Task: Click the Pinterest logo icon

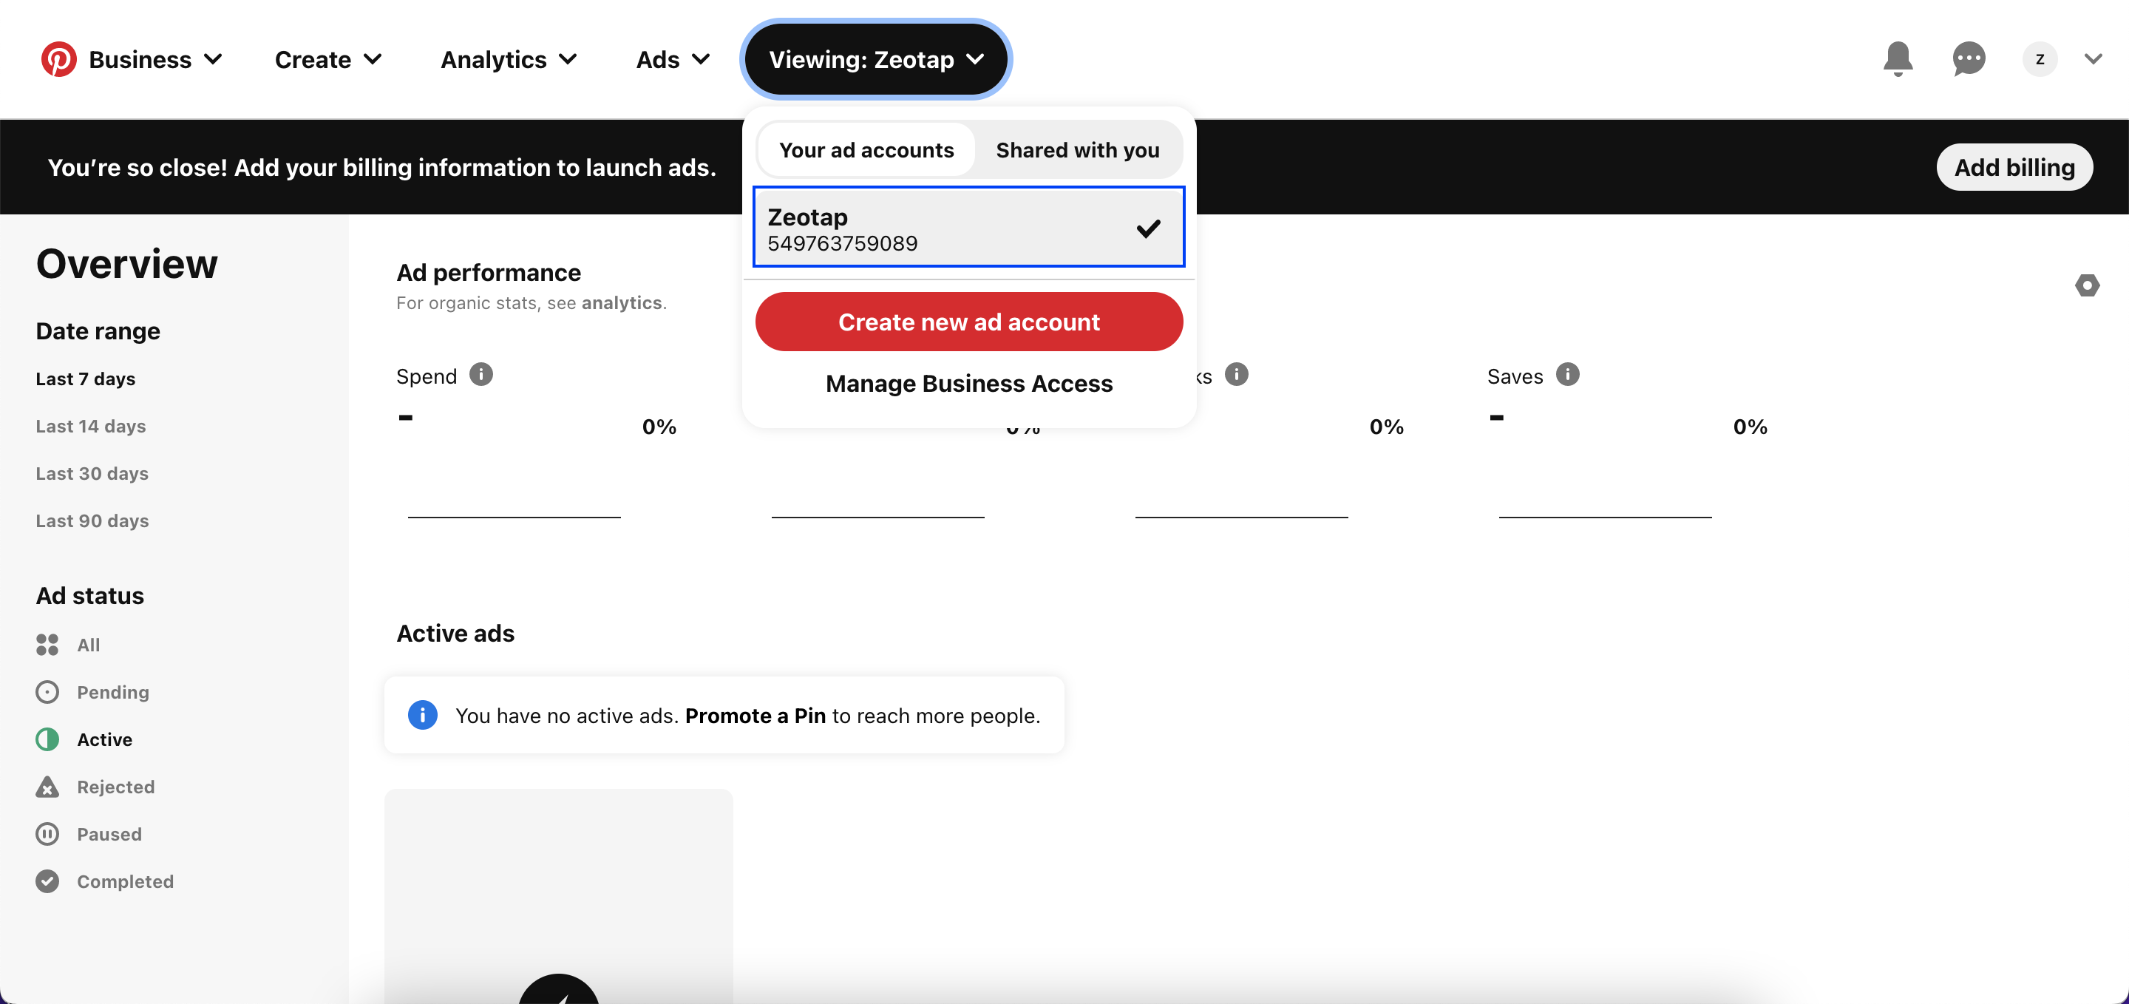Action: 58,59
